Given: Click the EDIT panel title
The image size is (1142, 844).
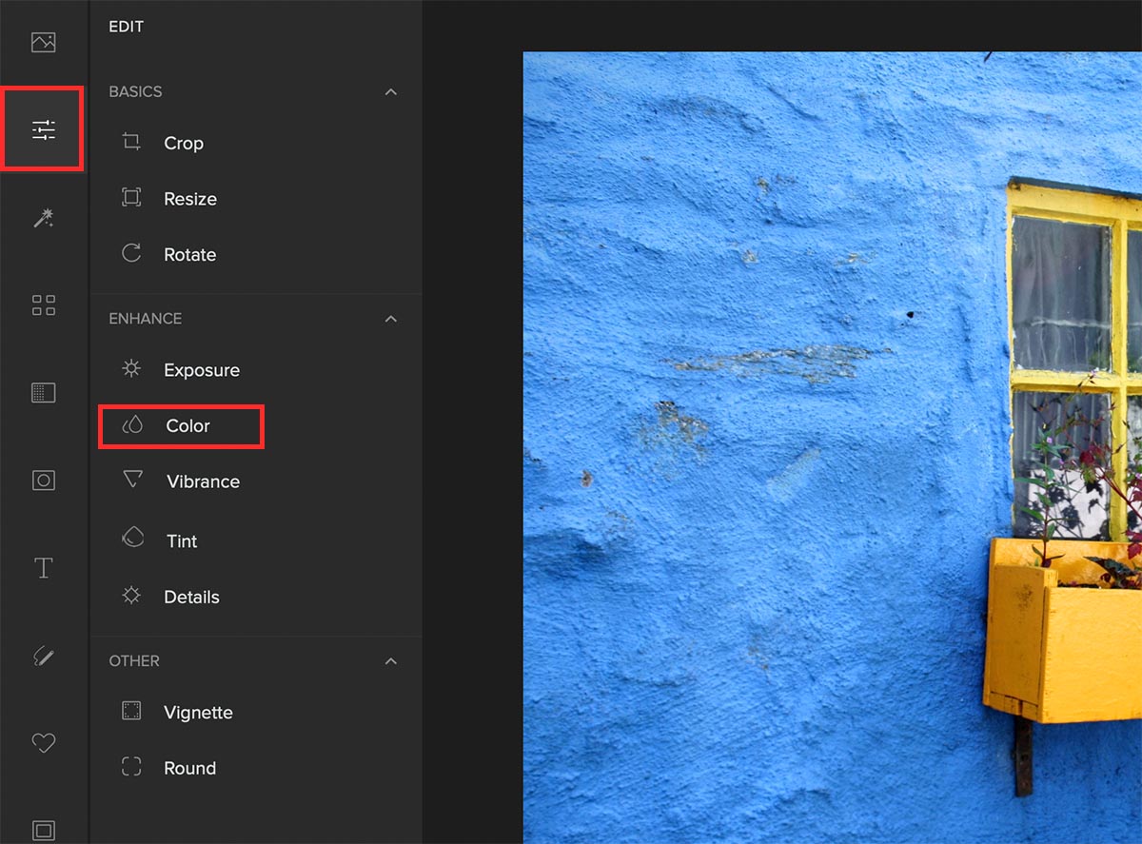Looking at the screenshot, I should click(x=127, y=27).
